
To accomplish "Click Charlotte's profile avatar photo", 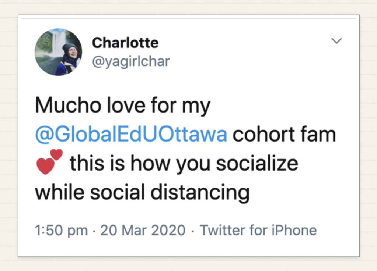I will coord(58,52).
